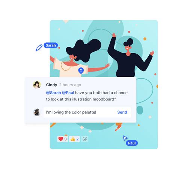Select the Paul collaborator label
Viewport: 178px width, 169px height.
click(x=132, y=143)
